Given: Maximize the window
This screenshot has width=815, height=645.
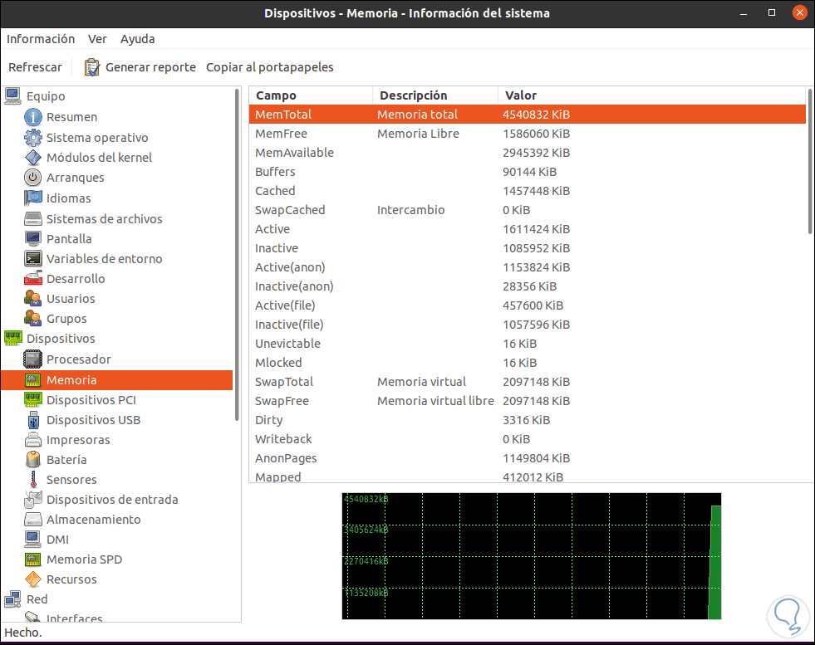Looking at the screenshot, I should [x=771, y=13].
